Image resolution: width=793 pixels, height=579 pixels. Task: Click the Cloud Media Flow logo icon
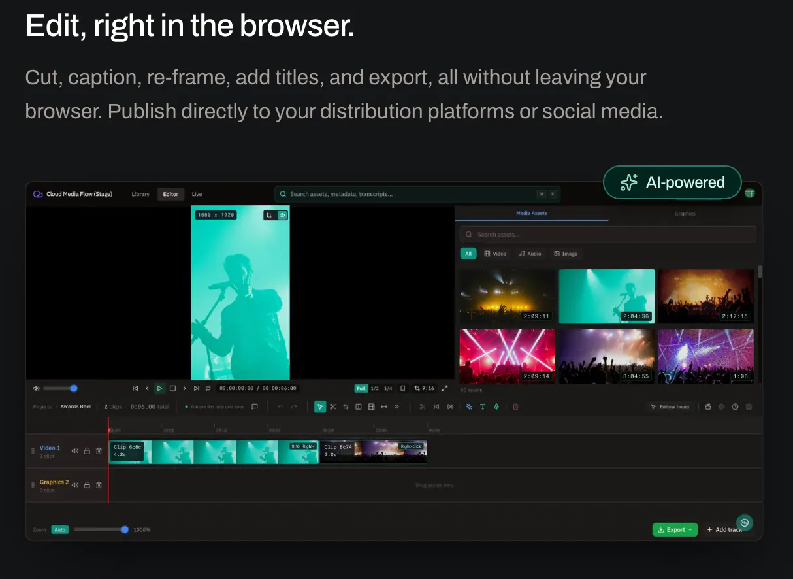point(38,194)
